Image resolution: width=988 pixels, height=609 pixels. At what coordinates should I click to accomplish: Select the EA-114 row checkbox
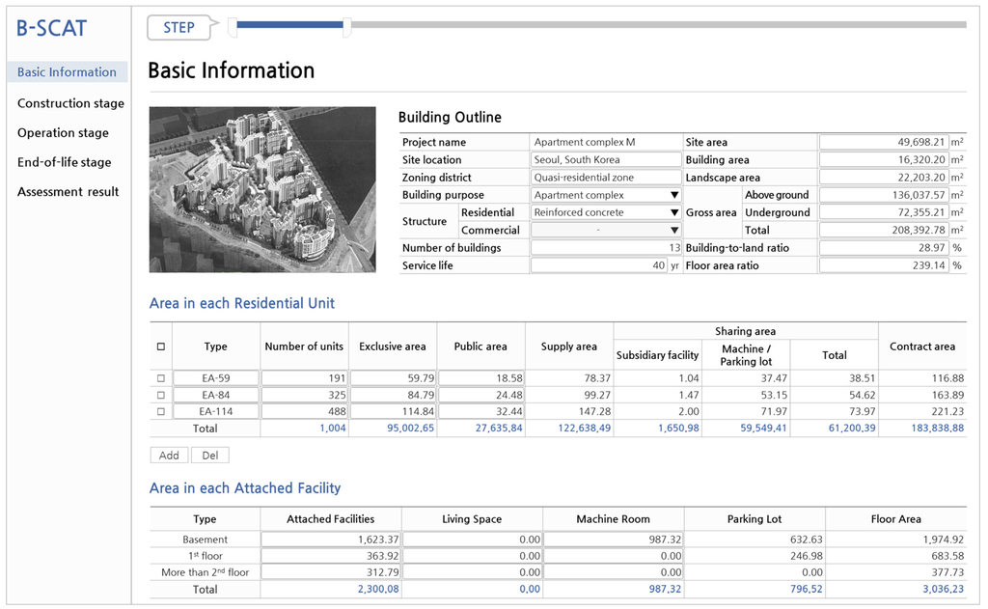161,412
